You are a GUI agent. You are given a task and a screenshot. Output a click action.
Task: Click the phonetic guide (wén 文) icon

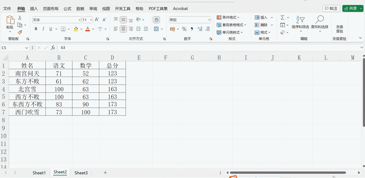pyautogui.click(x=100, y=29)
